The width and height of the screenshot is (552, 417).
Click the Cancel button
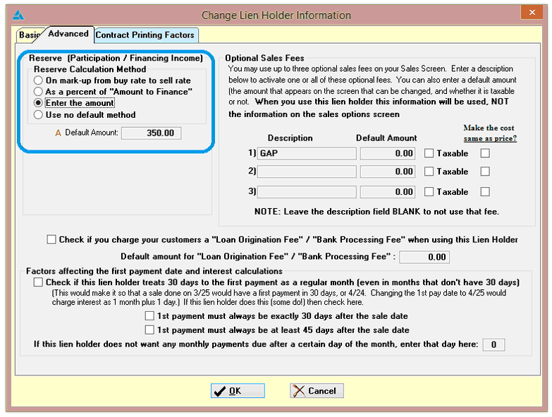pyautogui.click(x=317, y=391)
